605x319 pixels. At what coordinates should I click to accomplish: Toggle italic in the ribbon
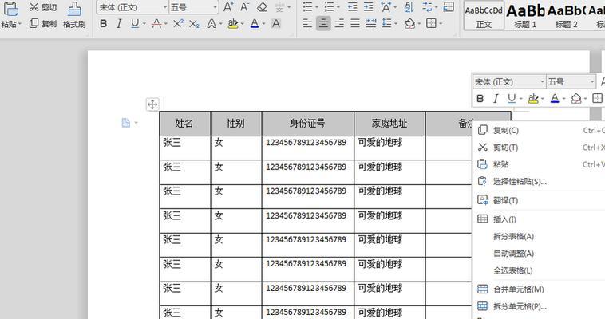tap(119, 24)
